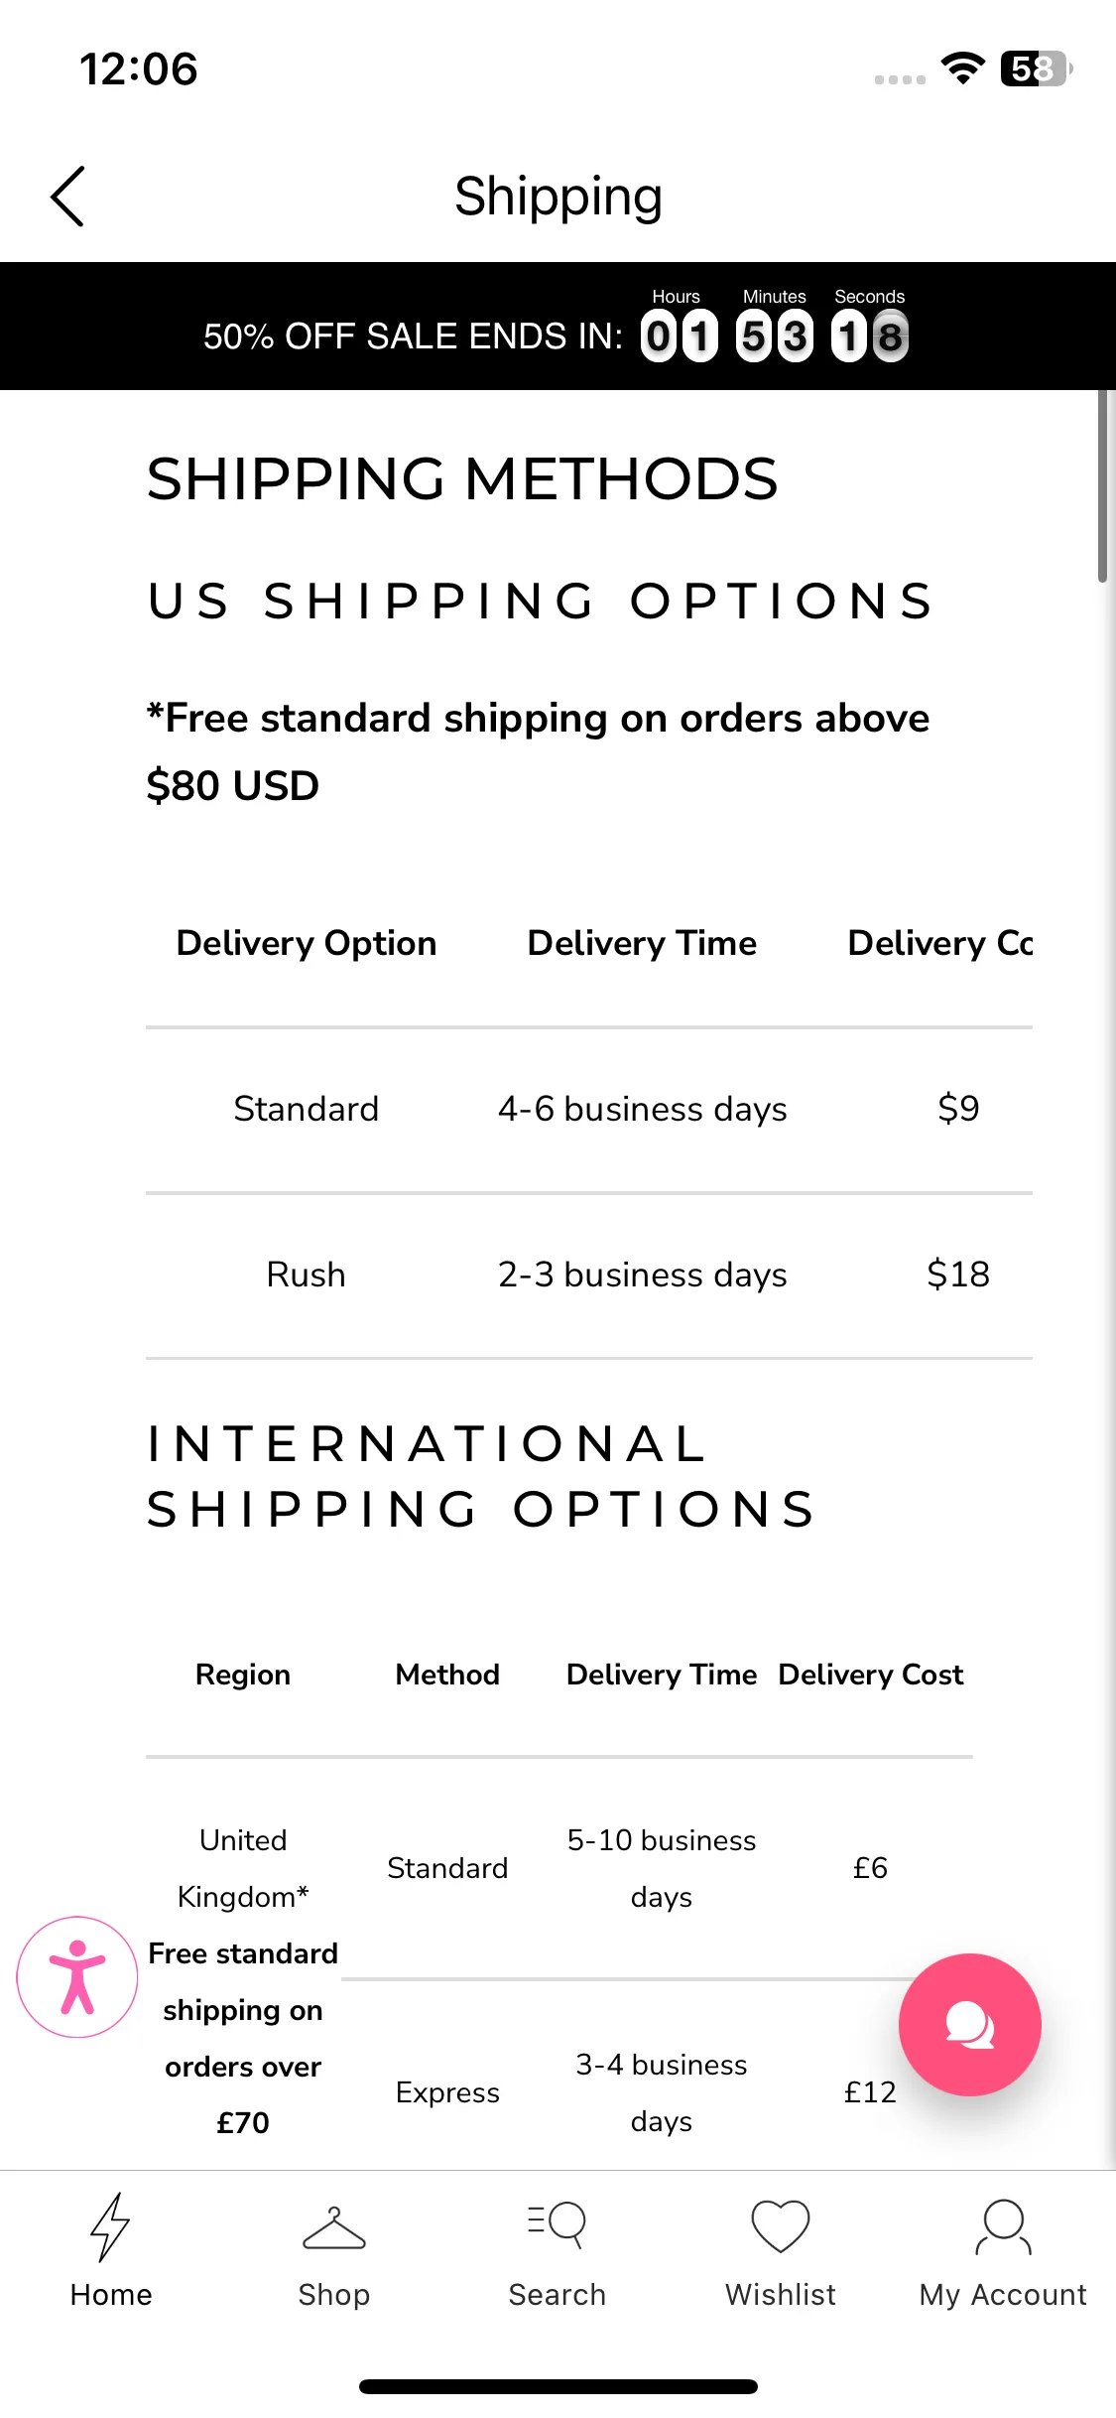The image size is (1116, 2418).
Task: Tap the Shipping page title
Action: click(558, 197)
